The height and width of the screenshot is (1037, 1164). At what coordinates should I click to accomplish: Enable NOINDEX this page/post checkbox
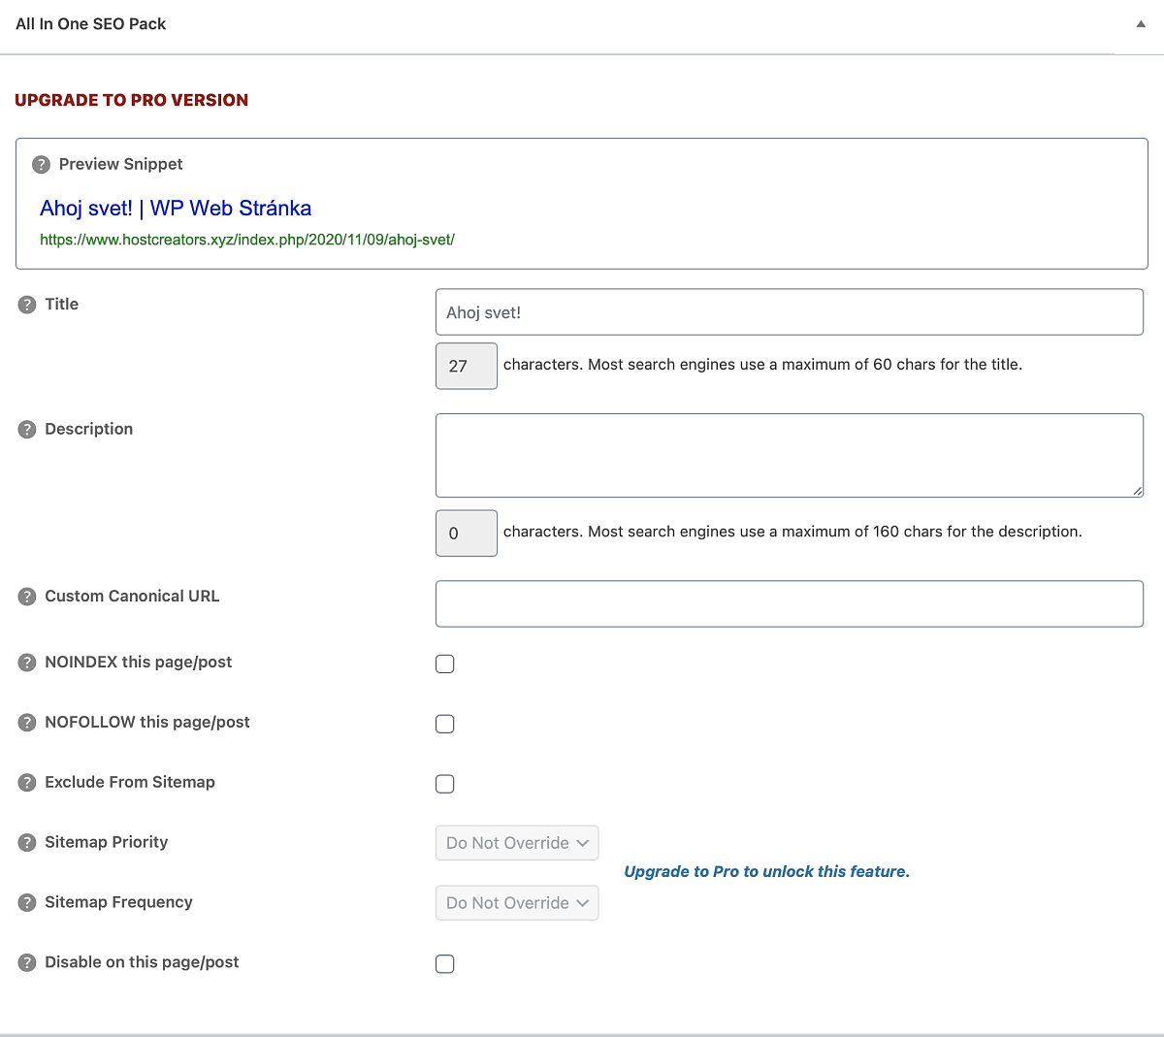(445, 664)
